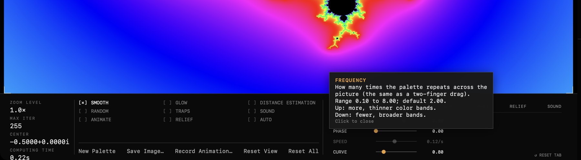Click the PHASE value 0.00
581x160 pixels.
pyautogui.click(x=438, y=131)
